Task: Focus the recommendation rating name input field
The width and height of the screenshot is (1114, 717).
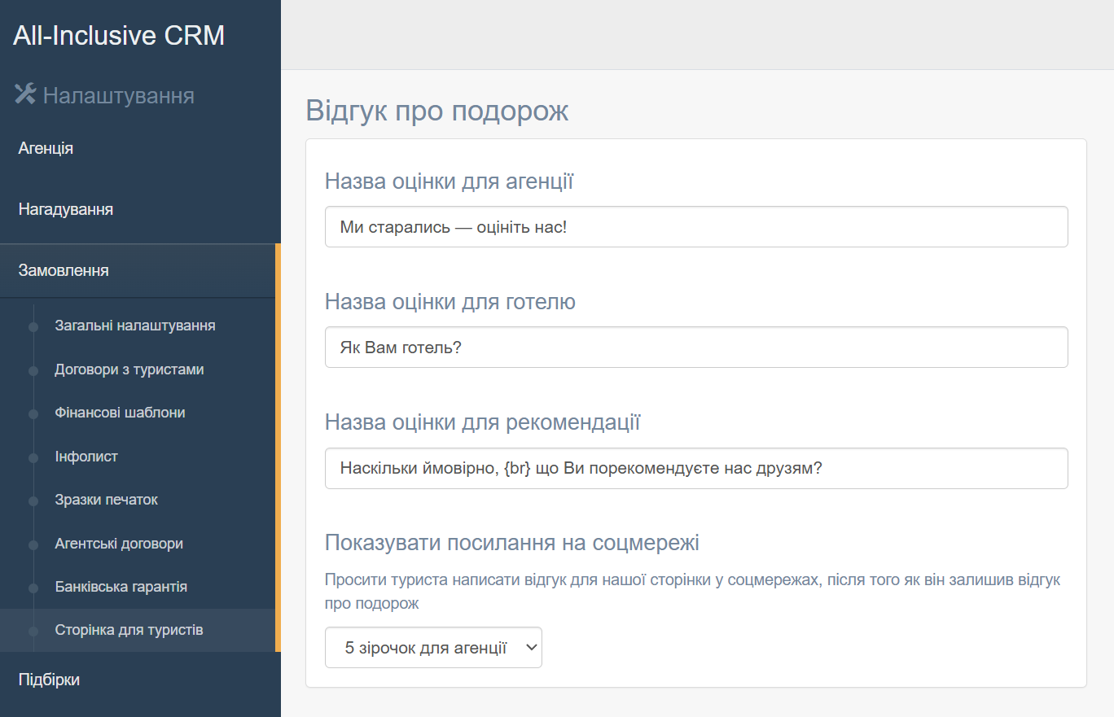Action: [x=696, y=468]
